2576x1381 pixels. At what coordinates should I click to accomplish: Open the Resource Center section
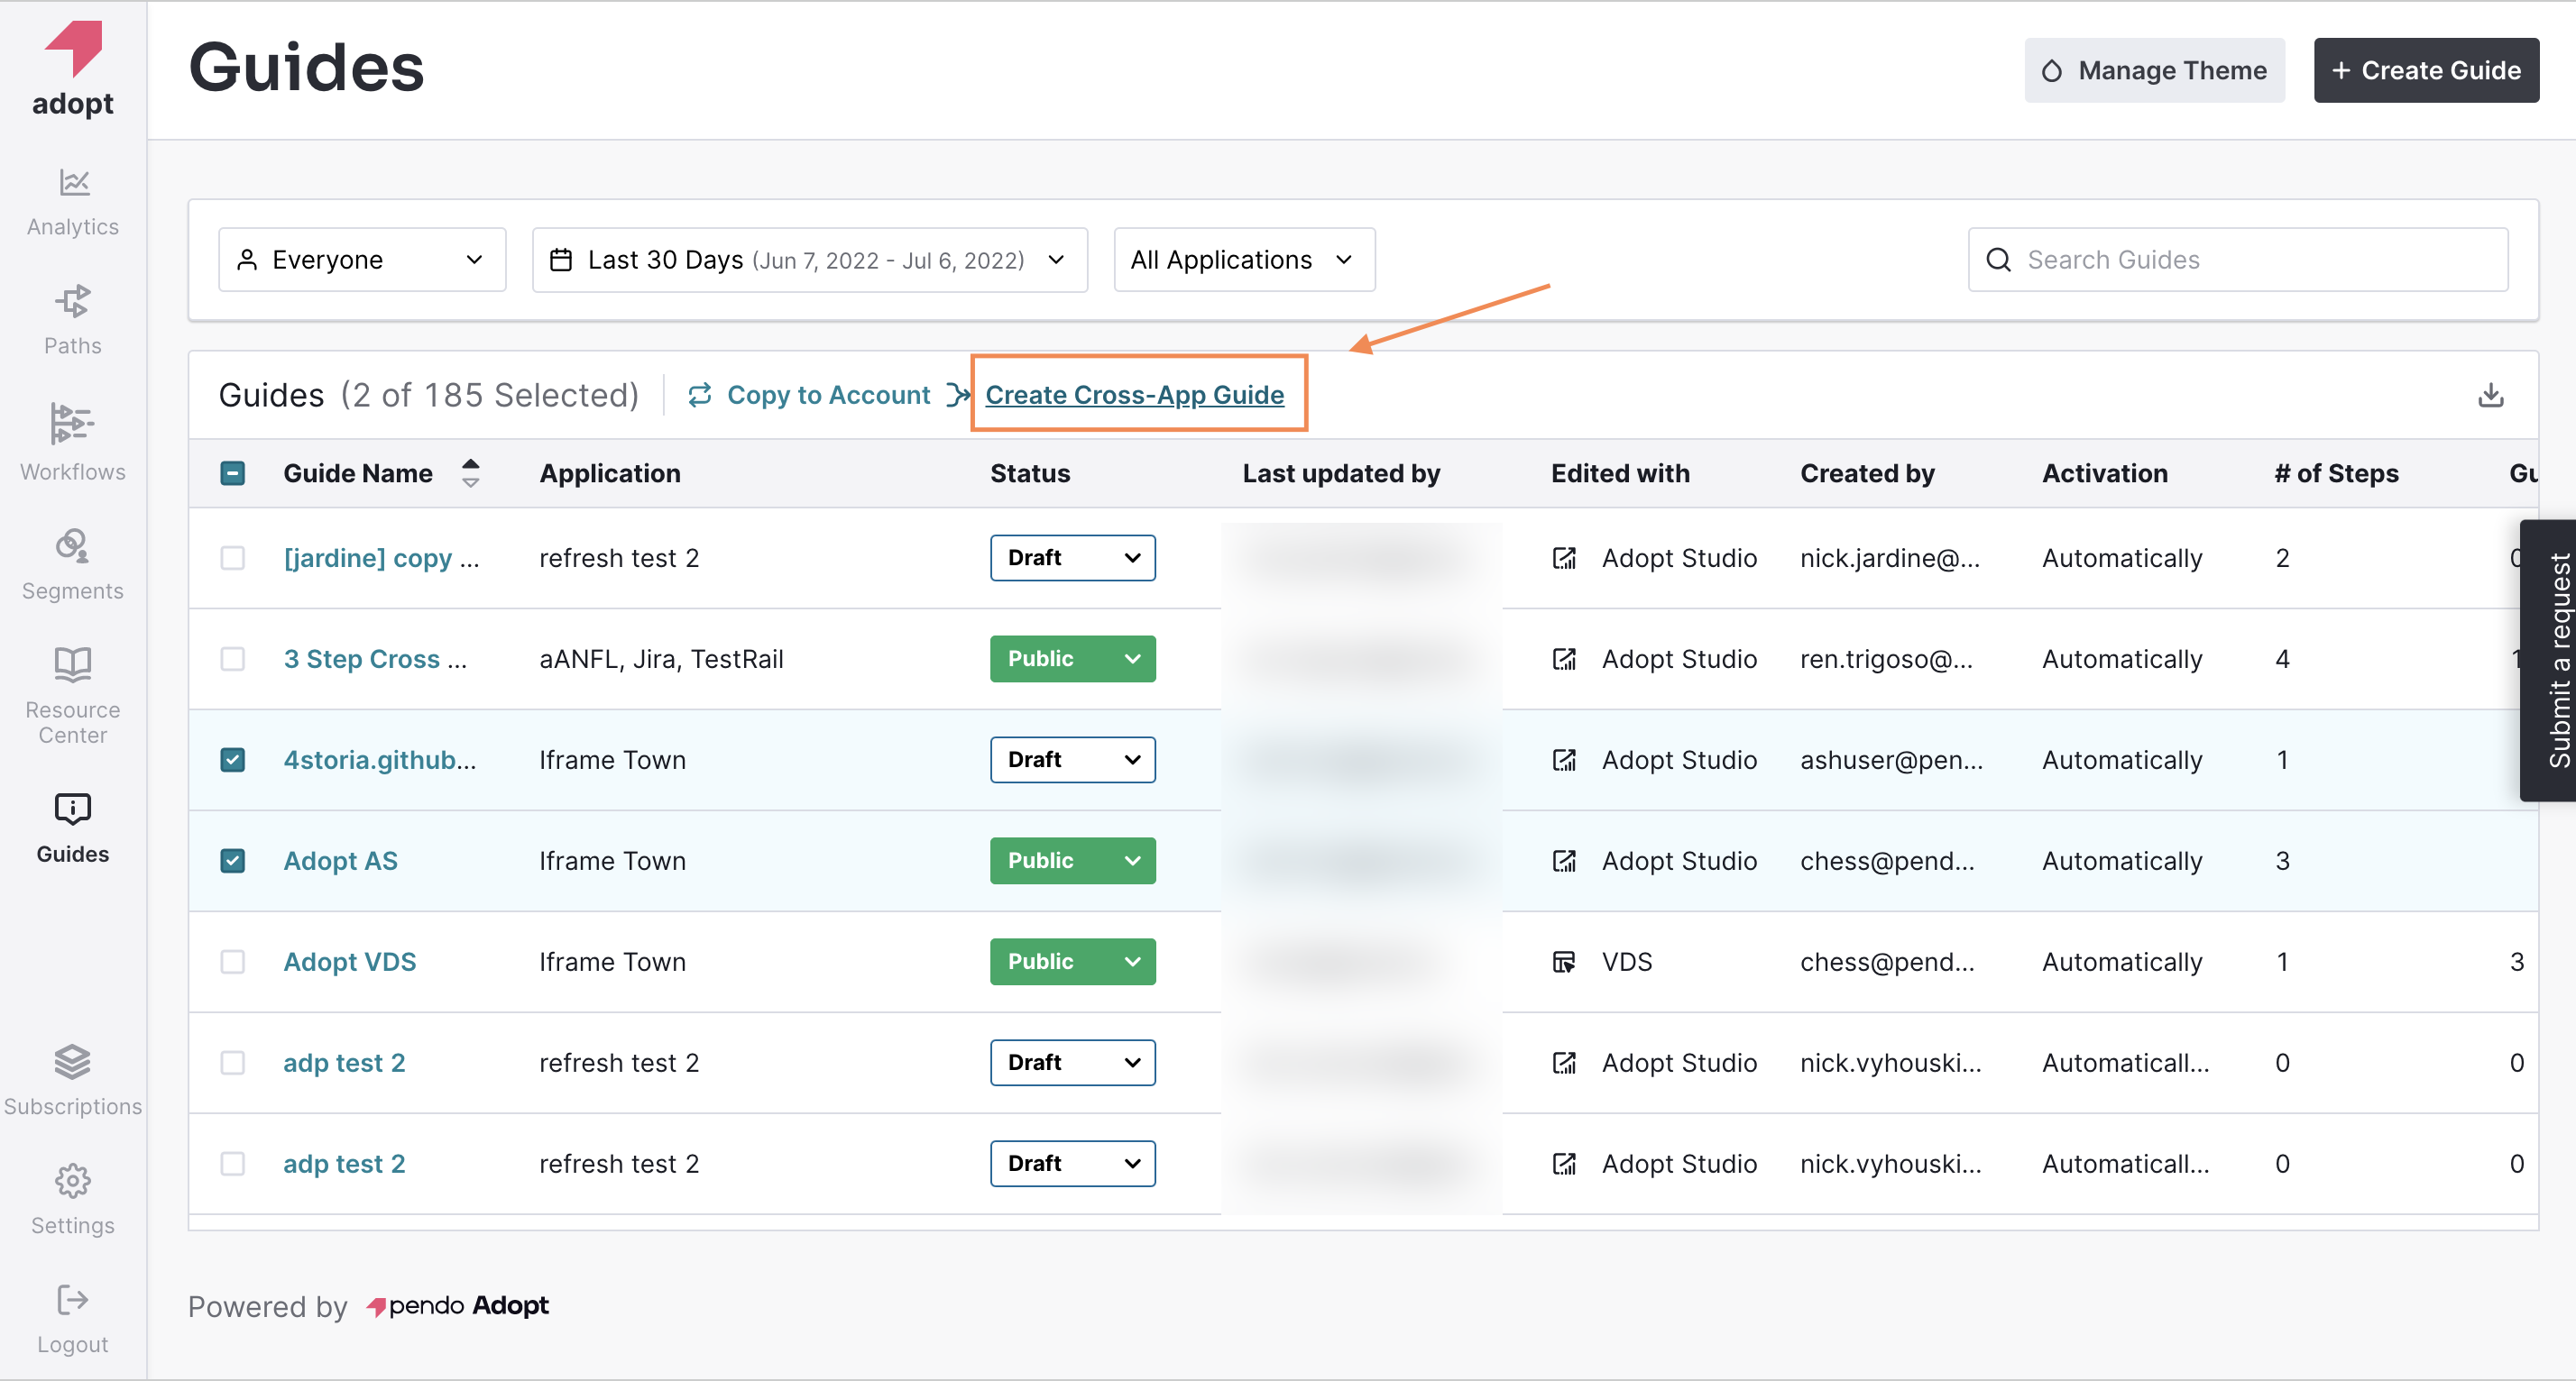coord(73,696)
